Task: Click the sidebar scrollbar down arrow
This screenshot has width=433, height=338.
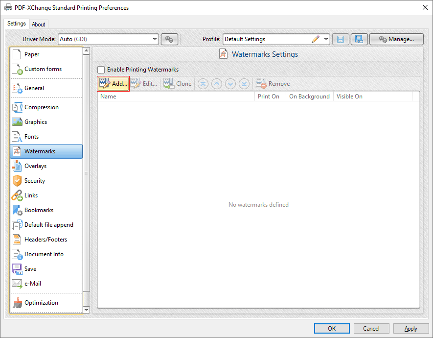Action: tap(86, 310)
